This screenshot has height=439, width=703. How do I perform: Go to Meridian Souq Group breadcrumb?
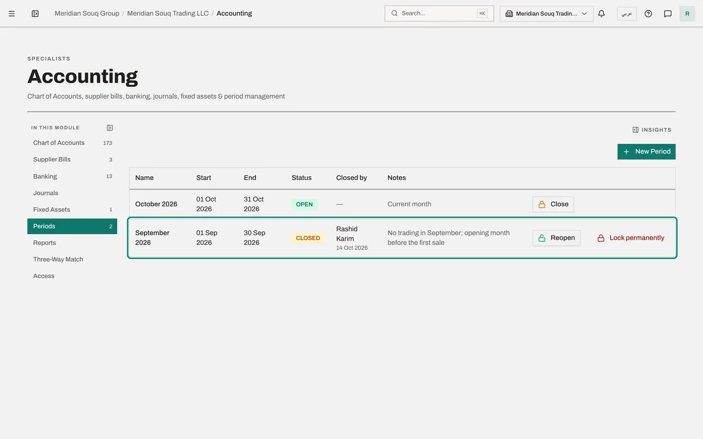pyautogui.click(x=87, y=13)
